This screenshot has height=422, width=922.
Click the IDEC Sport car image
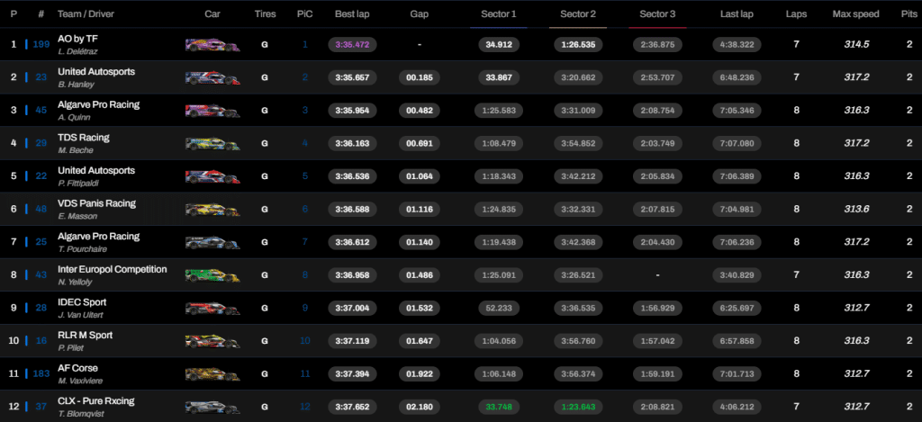[212, 309]
